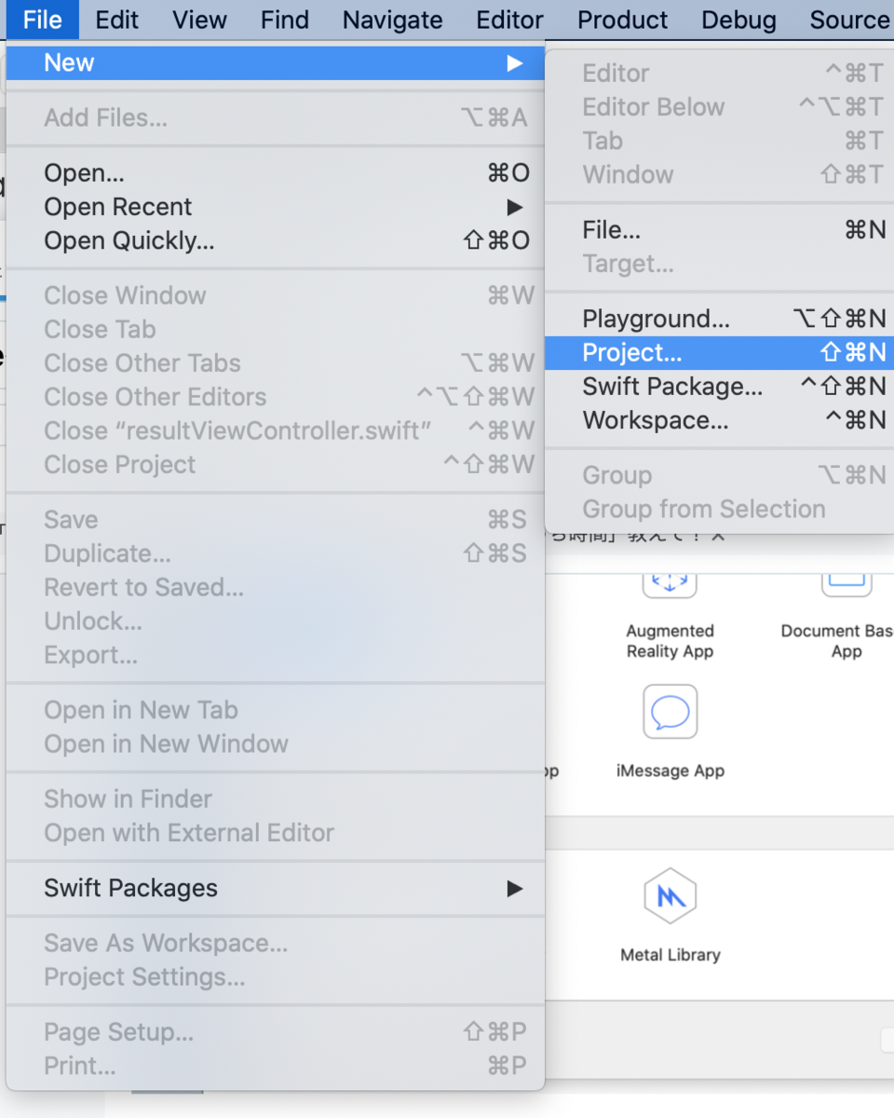Select File... in the New submenu
The height and width of the screenshot is (1118, 894).
[x=611, y=230]
